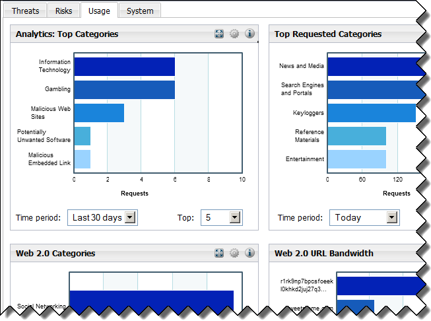Open settings gear for Analytics: Top Categories

coord(234,34)
